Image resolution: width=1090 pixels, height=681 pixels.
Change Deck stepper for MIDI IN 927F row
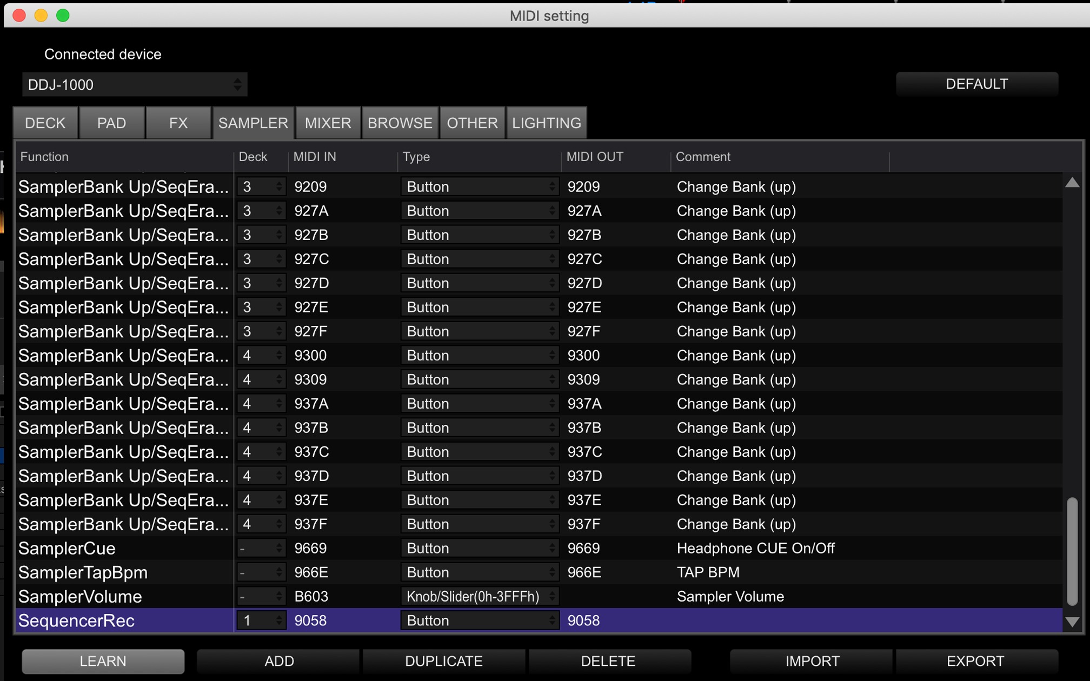click(261, 331)
